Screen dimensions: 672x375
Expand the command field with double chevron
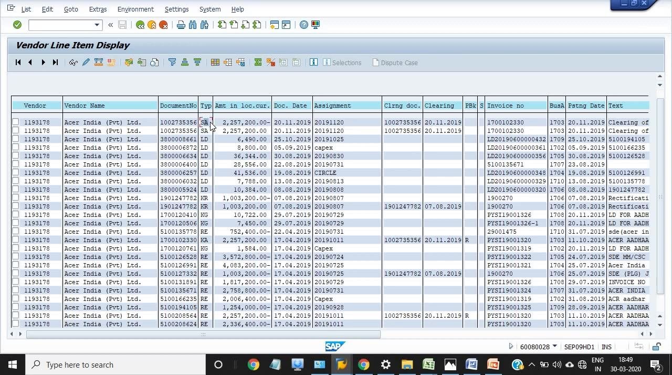[x=110, y=25]
